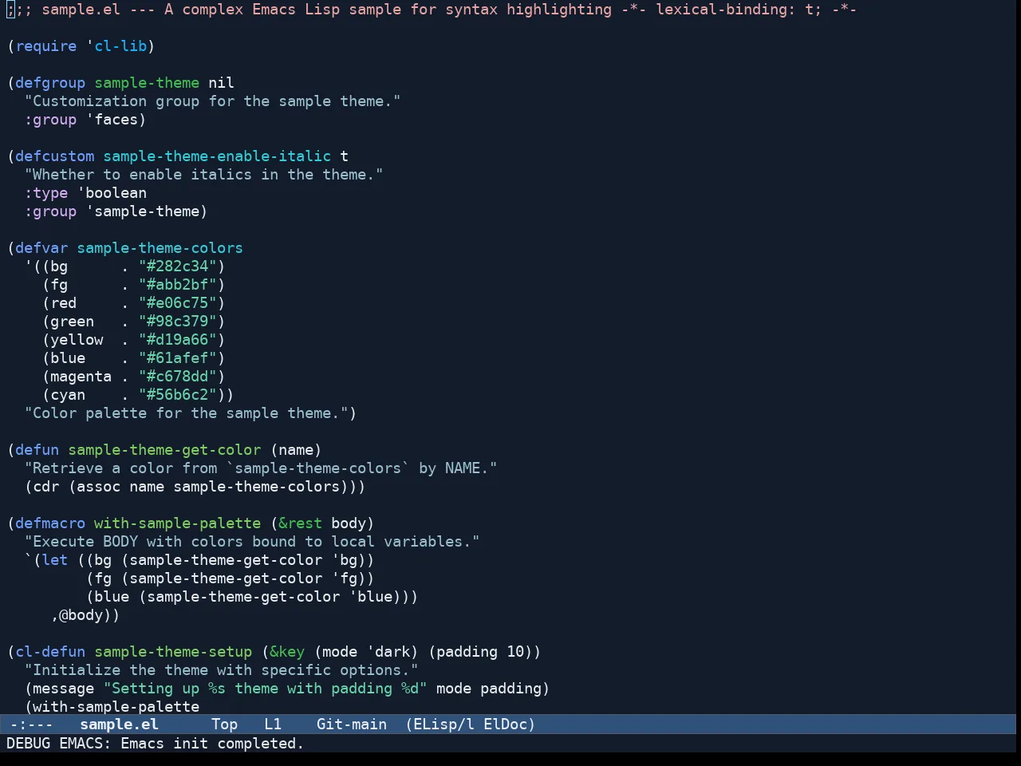Click sample-theme-enable-italic variable name
1021x766 pixels.
tap(217, 156)
